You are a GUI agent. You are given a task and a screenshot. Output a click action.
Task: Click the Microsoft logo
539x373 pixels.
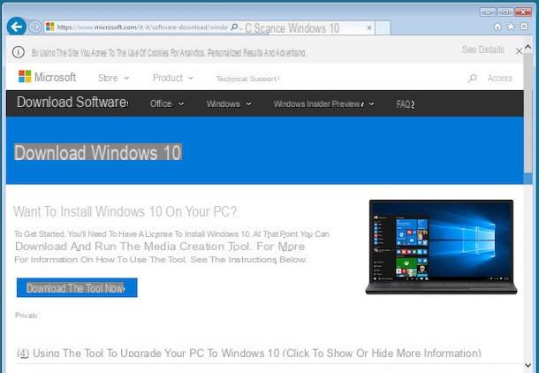tap(47, 77)
